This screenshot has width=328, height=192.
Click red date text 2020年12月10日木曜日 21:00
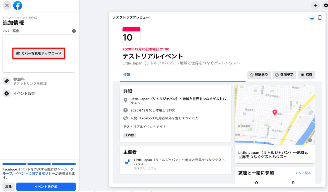146,49
